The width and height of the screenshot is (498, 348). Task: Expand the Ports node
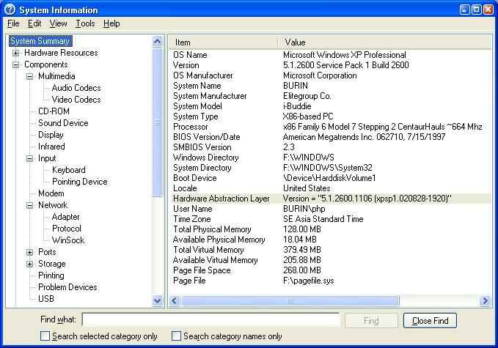(29, 252)
